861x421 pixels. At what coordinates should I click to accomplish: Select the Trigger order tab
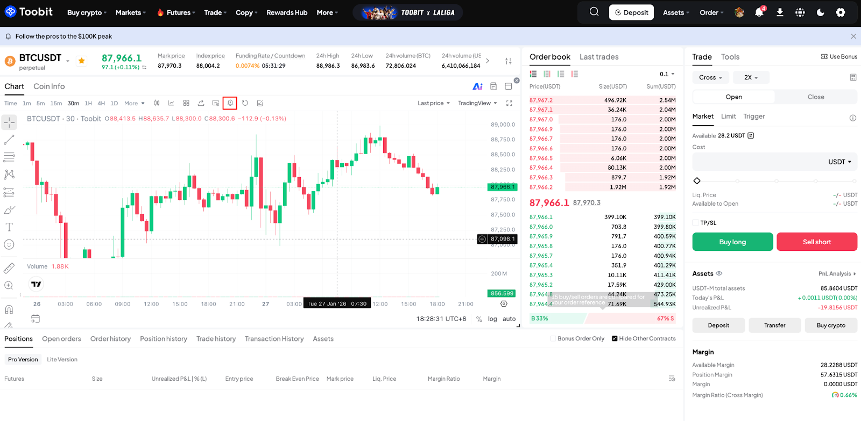(754, 117)
